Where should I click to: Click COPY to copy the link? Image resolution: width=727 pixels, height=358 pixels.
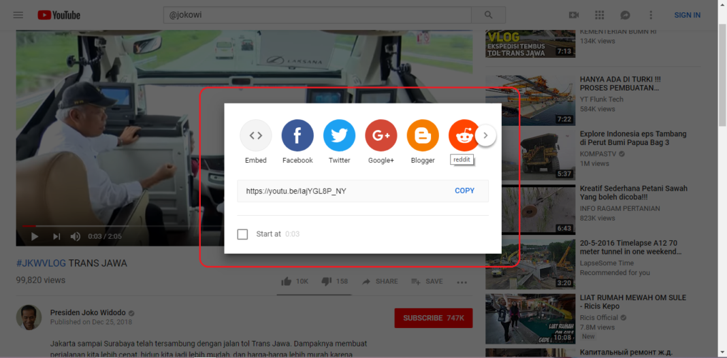click(464, 191)
